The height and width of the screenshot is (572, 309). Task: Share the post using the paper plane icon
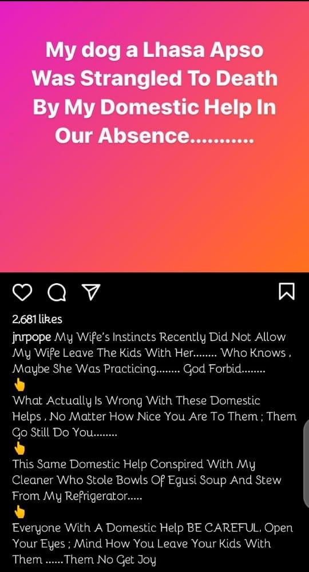coord(90,292)
